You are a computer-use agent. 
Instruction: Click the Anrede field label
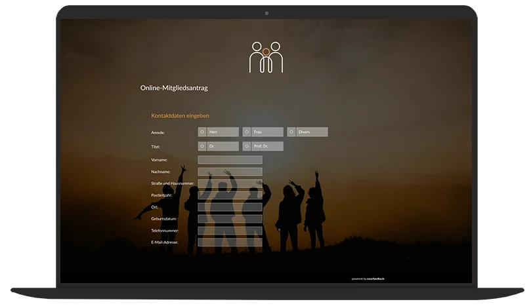(158, 132)
